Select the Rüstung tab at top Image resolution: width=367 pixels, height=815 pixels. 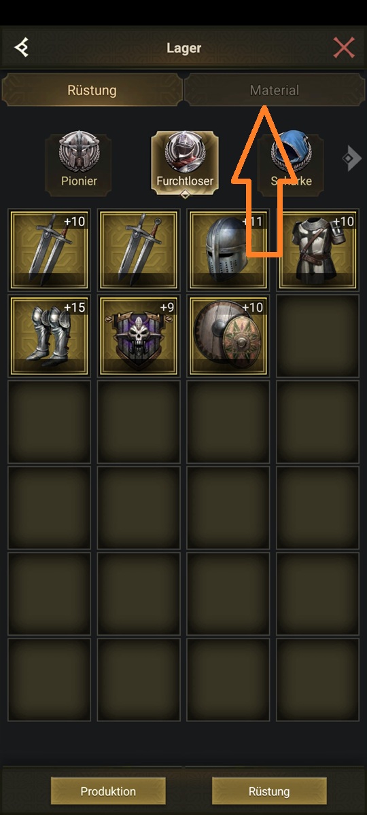pyautogui.click(x=92, y=90)
